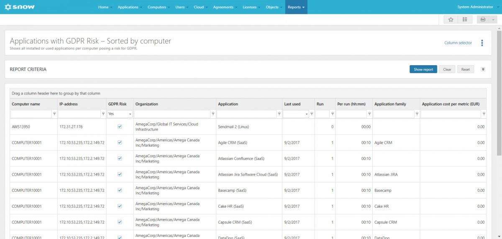Toggle GDPR Risk checkbox for Basecamp row
This screenshot has width=502, height=239.
120,190
